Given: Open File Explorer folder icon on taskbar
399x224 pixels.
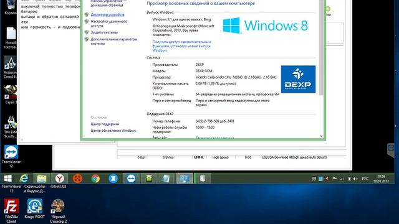Looking at the screenshot, I should click(42, 179).
